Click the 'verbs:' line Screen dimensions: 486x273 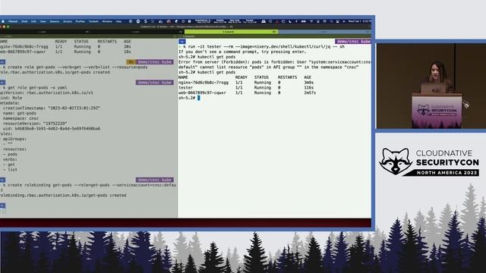[x=10, y=159]
